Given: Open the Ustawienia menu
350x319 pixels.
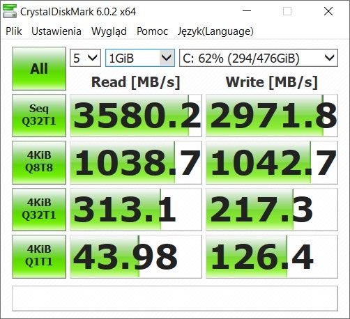Looking at the screenshot, I should [56, 31].
